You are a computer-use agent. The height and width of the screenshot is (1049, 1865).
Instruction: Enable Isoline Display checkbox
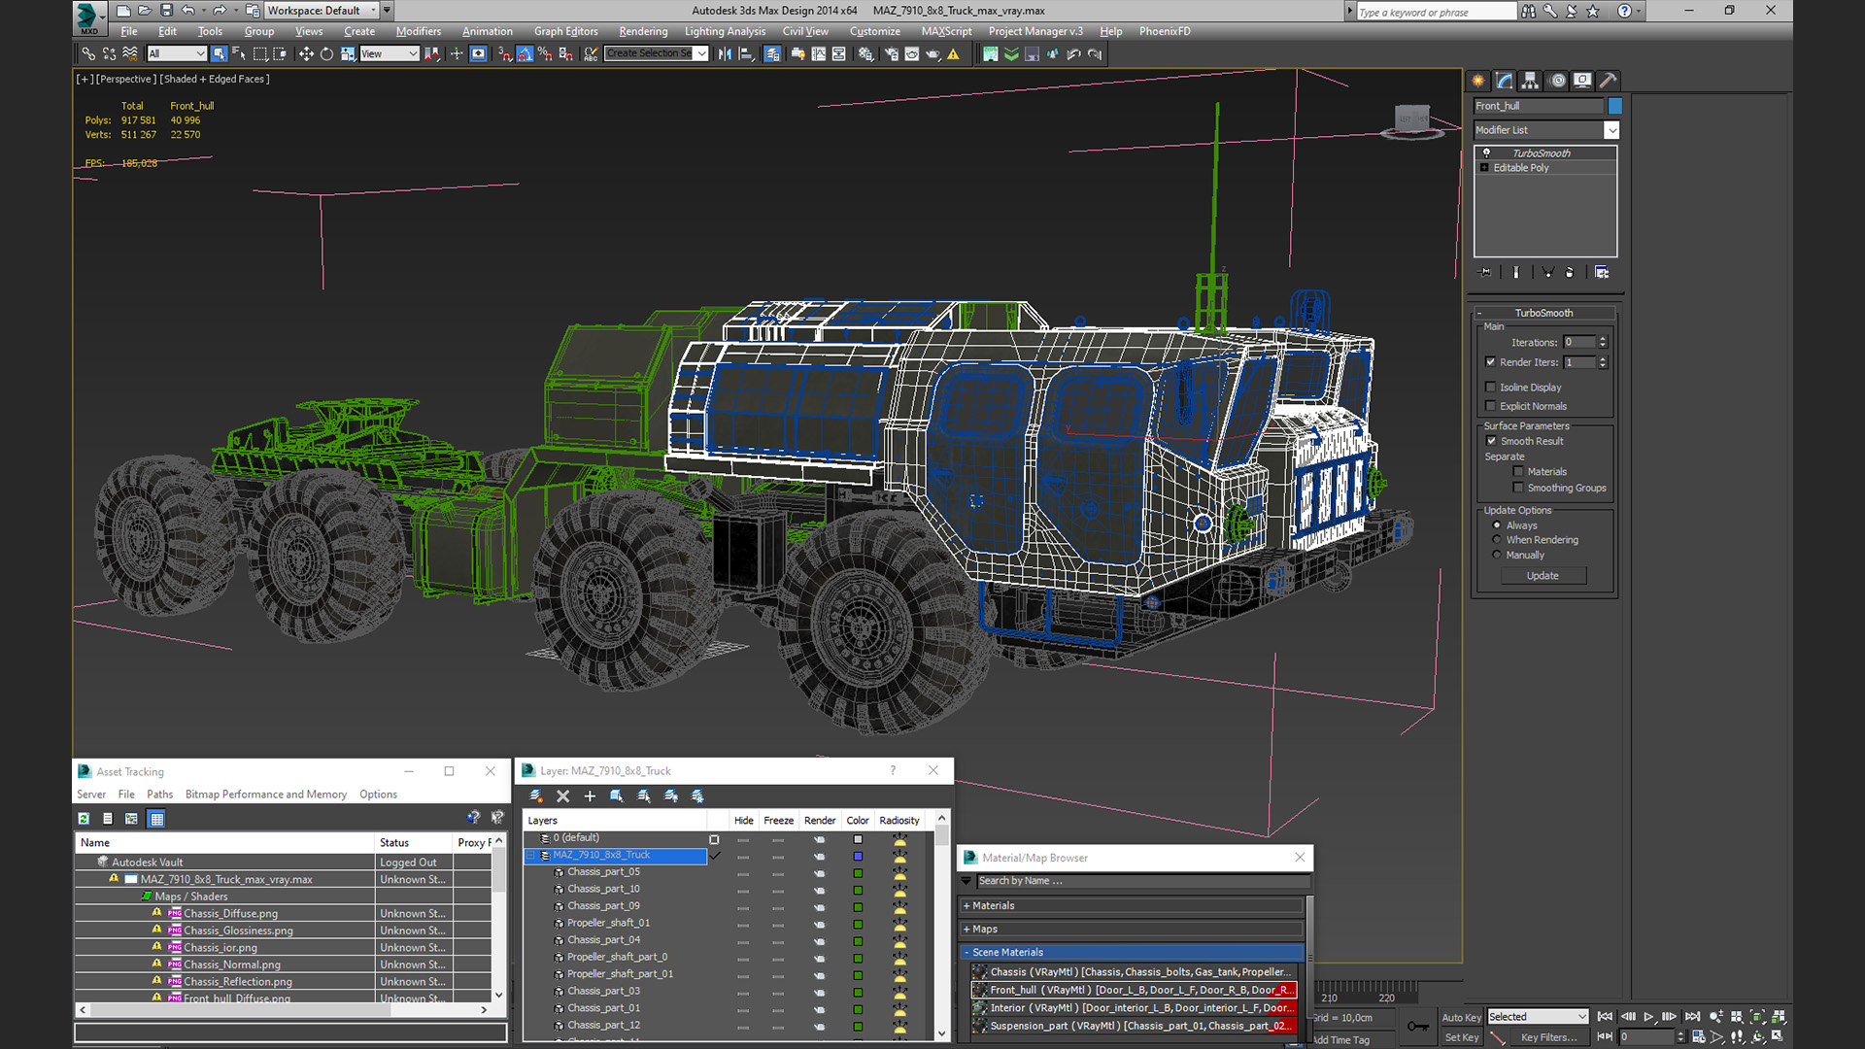[1491, 388]
